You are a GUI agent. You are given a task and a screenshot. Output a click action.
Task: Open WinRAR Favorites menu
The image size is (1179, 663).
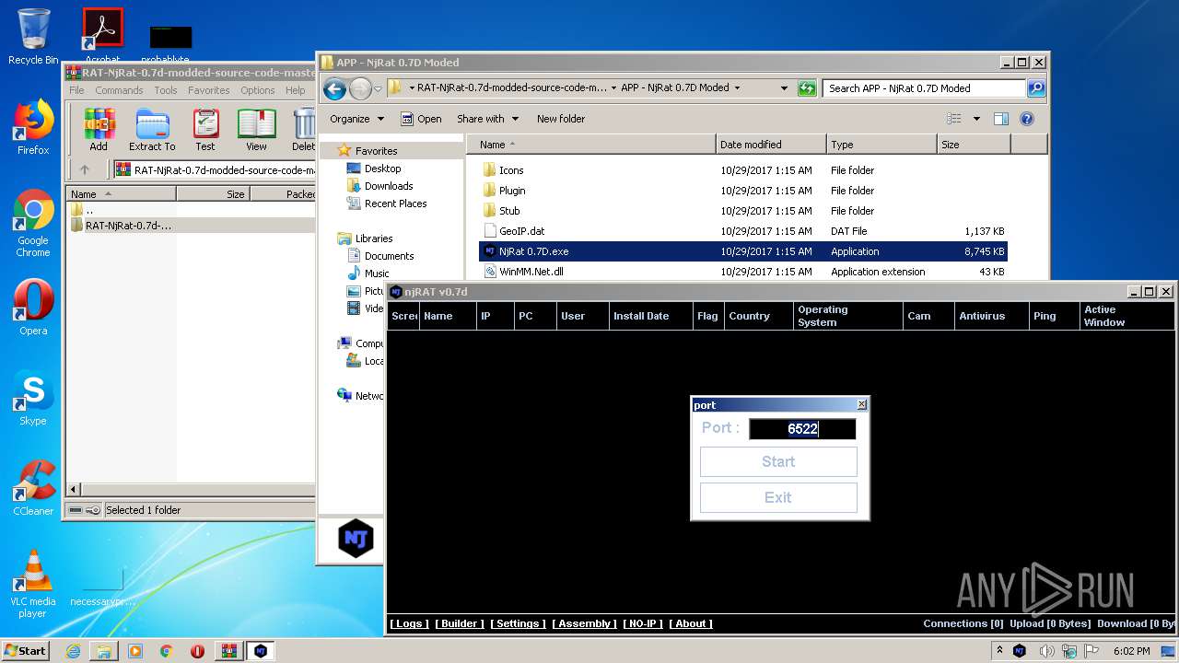coord(209,90)
